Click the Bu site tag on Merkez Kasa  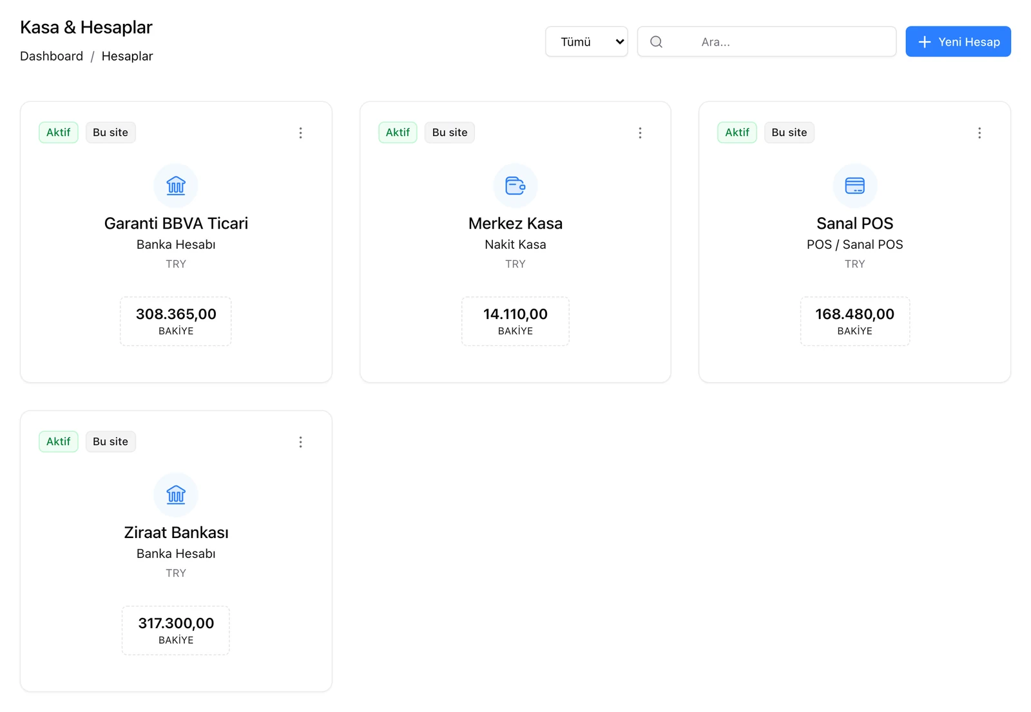[x=450, y=133]
